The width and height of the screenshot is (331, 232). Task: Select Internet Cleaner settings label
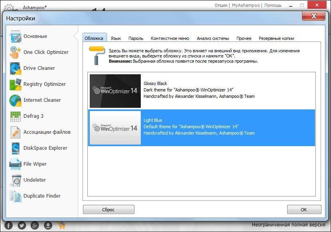(42, 100)
